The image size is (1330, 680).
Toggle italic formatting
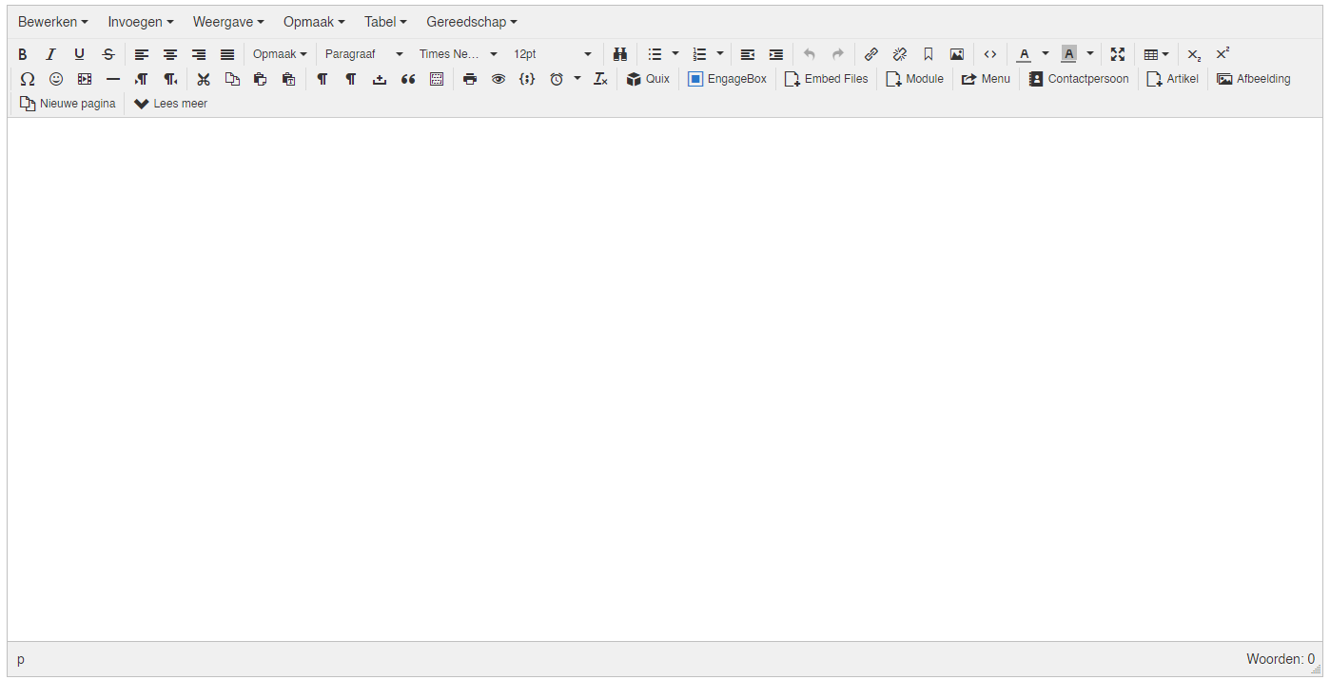51,54
